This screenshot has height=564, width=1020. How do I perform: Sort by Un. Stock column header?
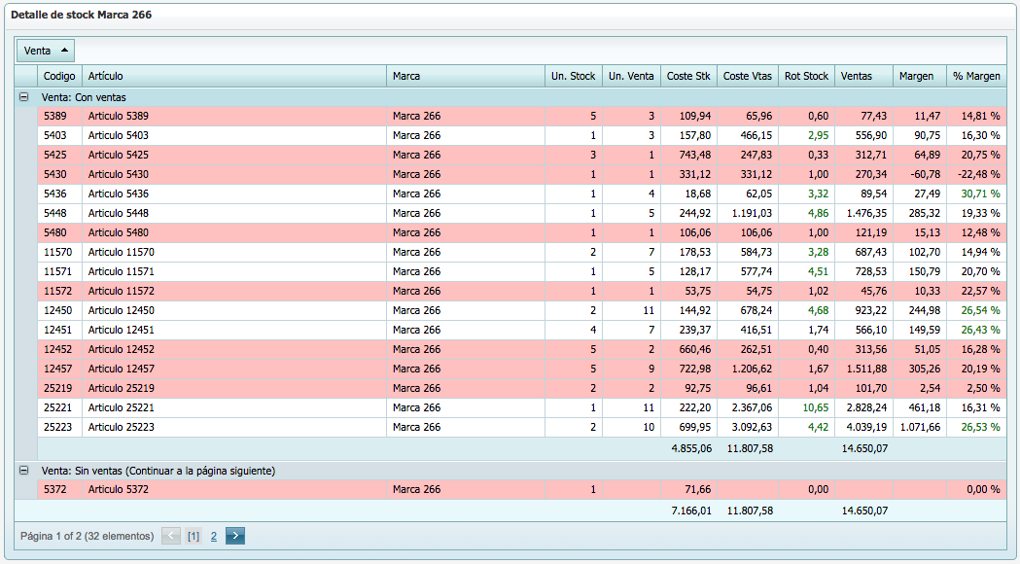pyautogui.click(x=573, y=76)
